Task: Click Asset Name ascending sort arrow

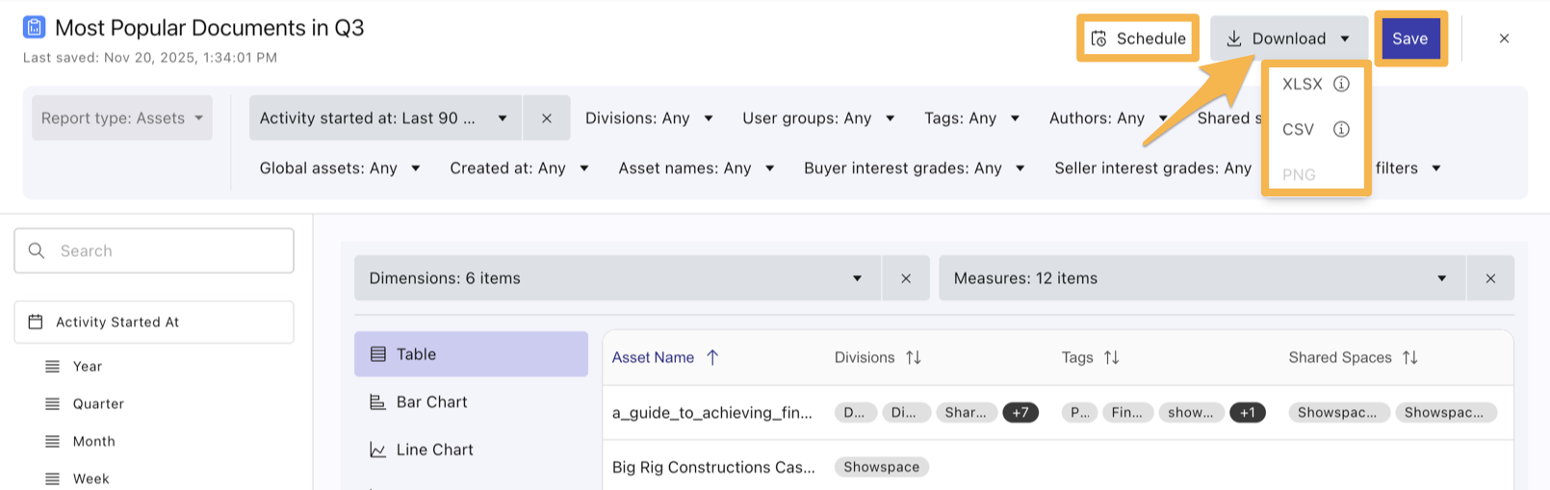Action: [x=712, y=357]
